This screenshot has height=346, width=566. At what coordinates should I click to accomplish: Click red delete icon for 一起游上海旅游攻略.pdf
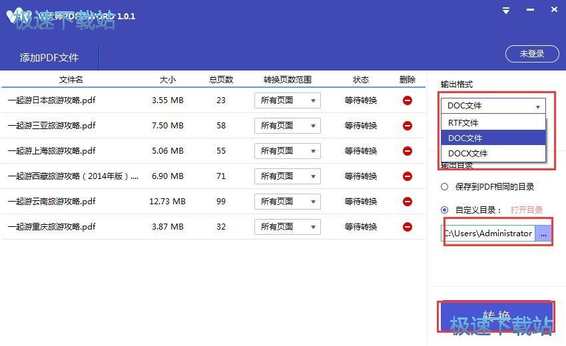tap(407, 151)
